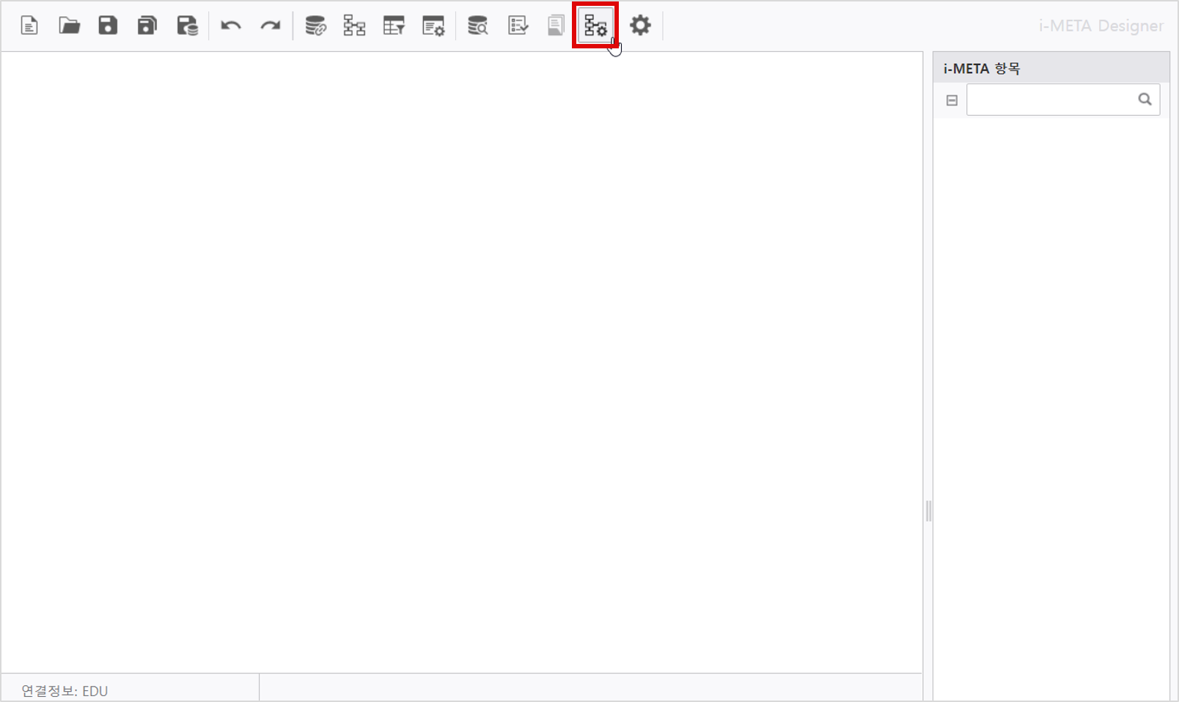Click the magnifier search icon
Screen dimensions: 1179x702
pos(1145,100)
